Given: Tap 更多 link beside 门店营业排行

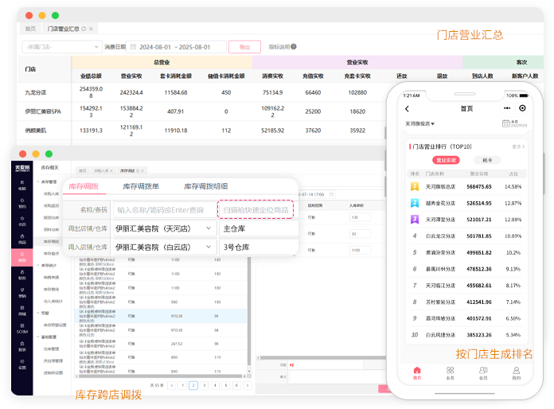Looking at the screenshot, I should click(x=518, y=146).
